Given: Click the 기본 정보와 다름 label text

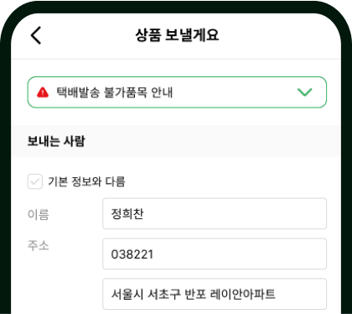Looking at the screenshot, I should pyautogui.click(x=86, y=181).
